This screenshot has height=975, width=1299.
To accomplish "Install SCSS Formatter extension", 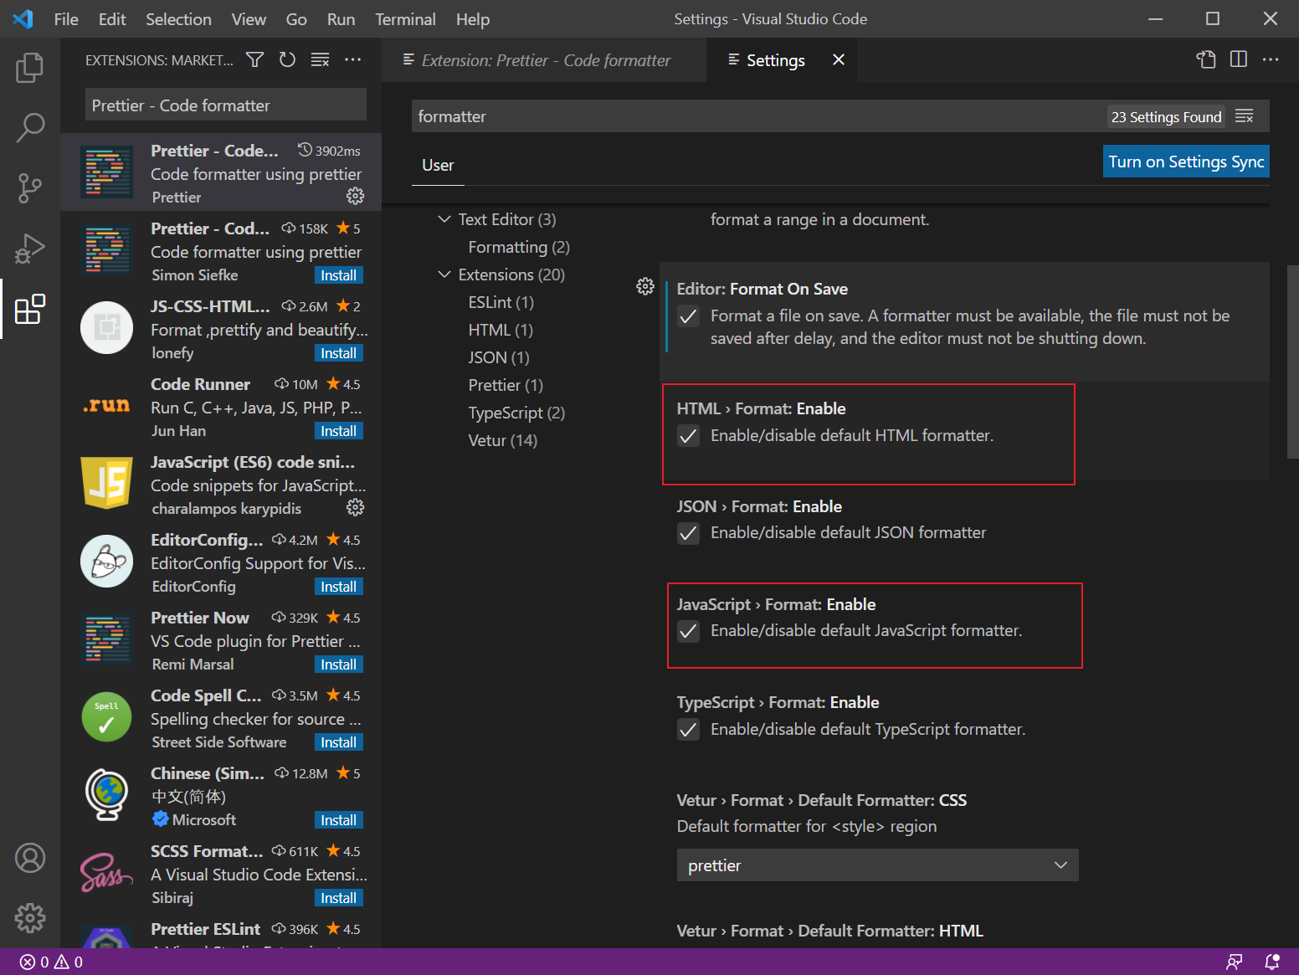I will pos(338,898).
